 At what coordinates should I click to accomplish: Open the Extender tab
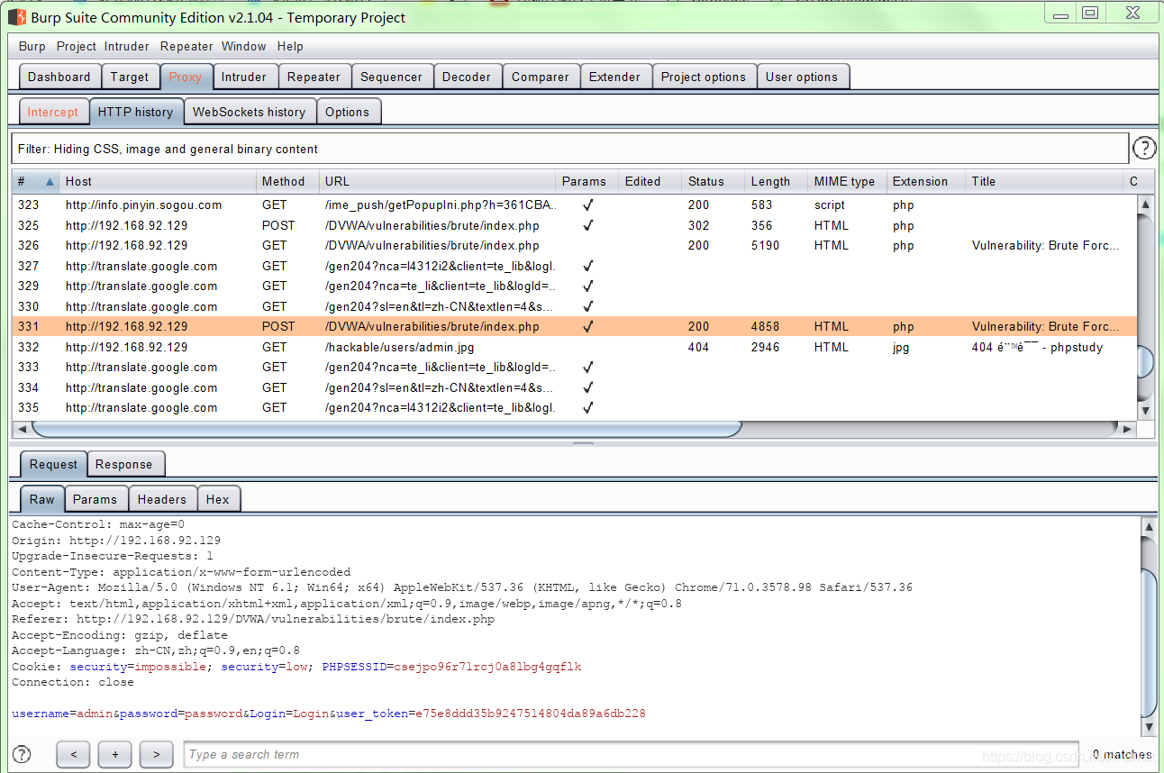(614, 77)
